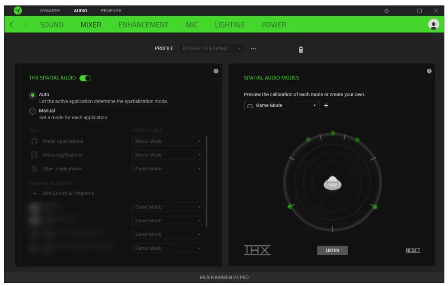Image resolution: width=448 pixels, height=286 pixels.
Task: Reset the spatial audio calibration
Action: point(412,250)
